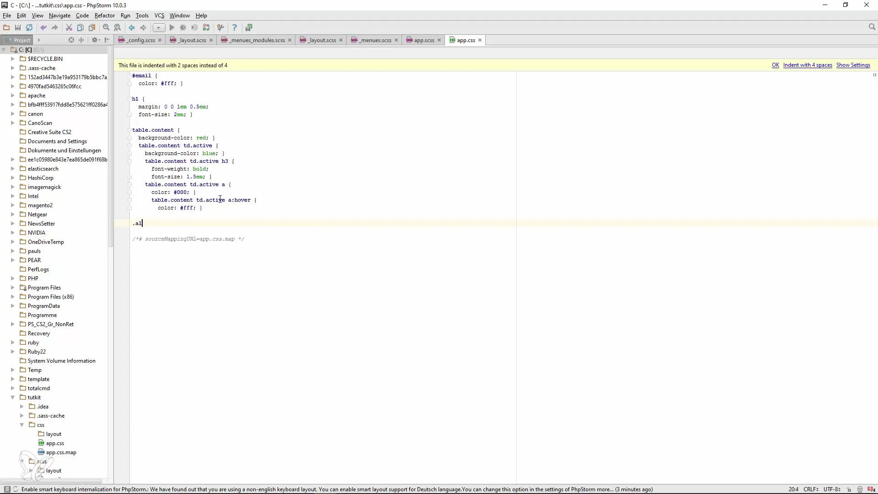Switch to the app.scss tab
This screenshot has width=878, height=494.
coord(424,40)
